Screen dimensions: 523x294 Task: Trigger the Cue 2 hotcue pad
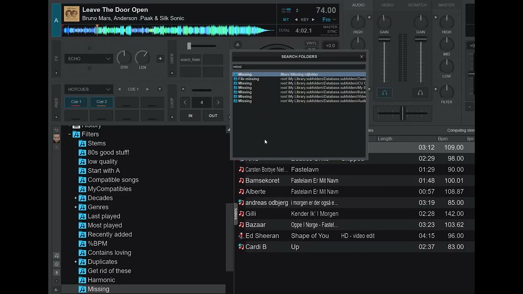pos(101,102)
